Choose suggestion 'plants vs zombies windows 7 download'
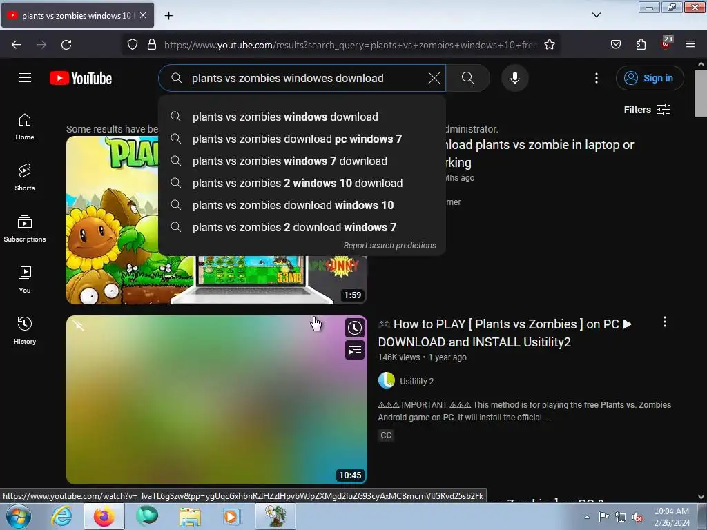This screenshot has width=707, height=530. pyautogui.click(x=302, y=161)
